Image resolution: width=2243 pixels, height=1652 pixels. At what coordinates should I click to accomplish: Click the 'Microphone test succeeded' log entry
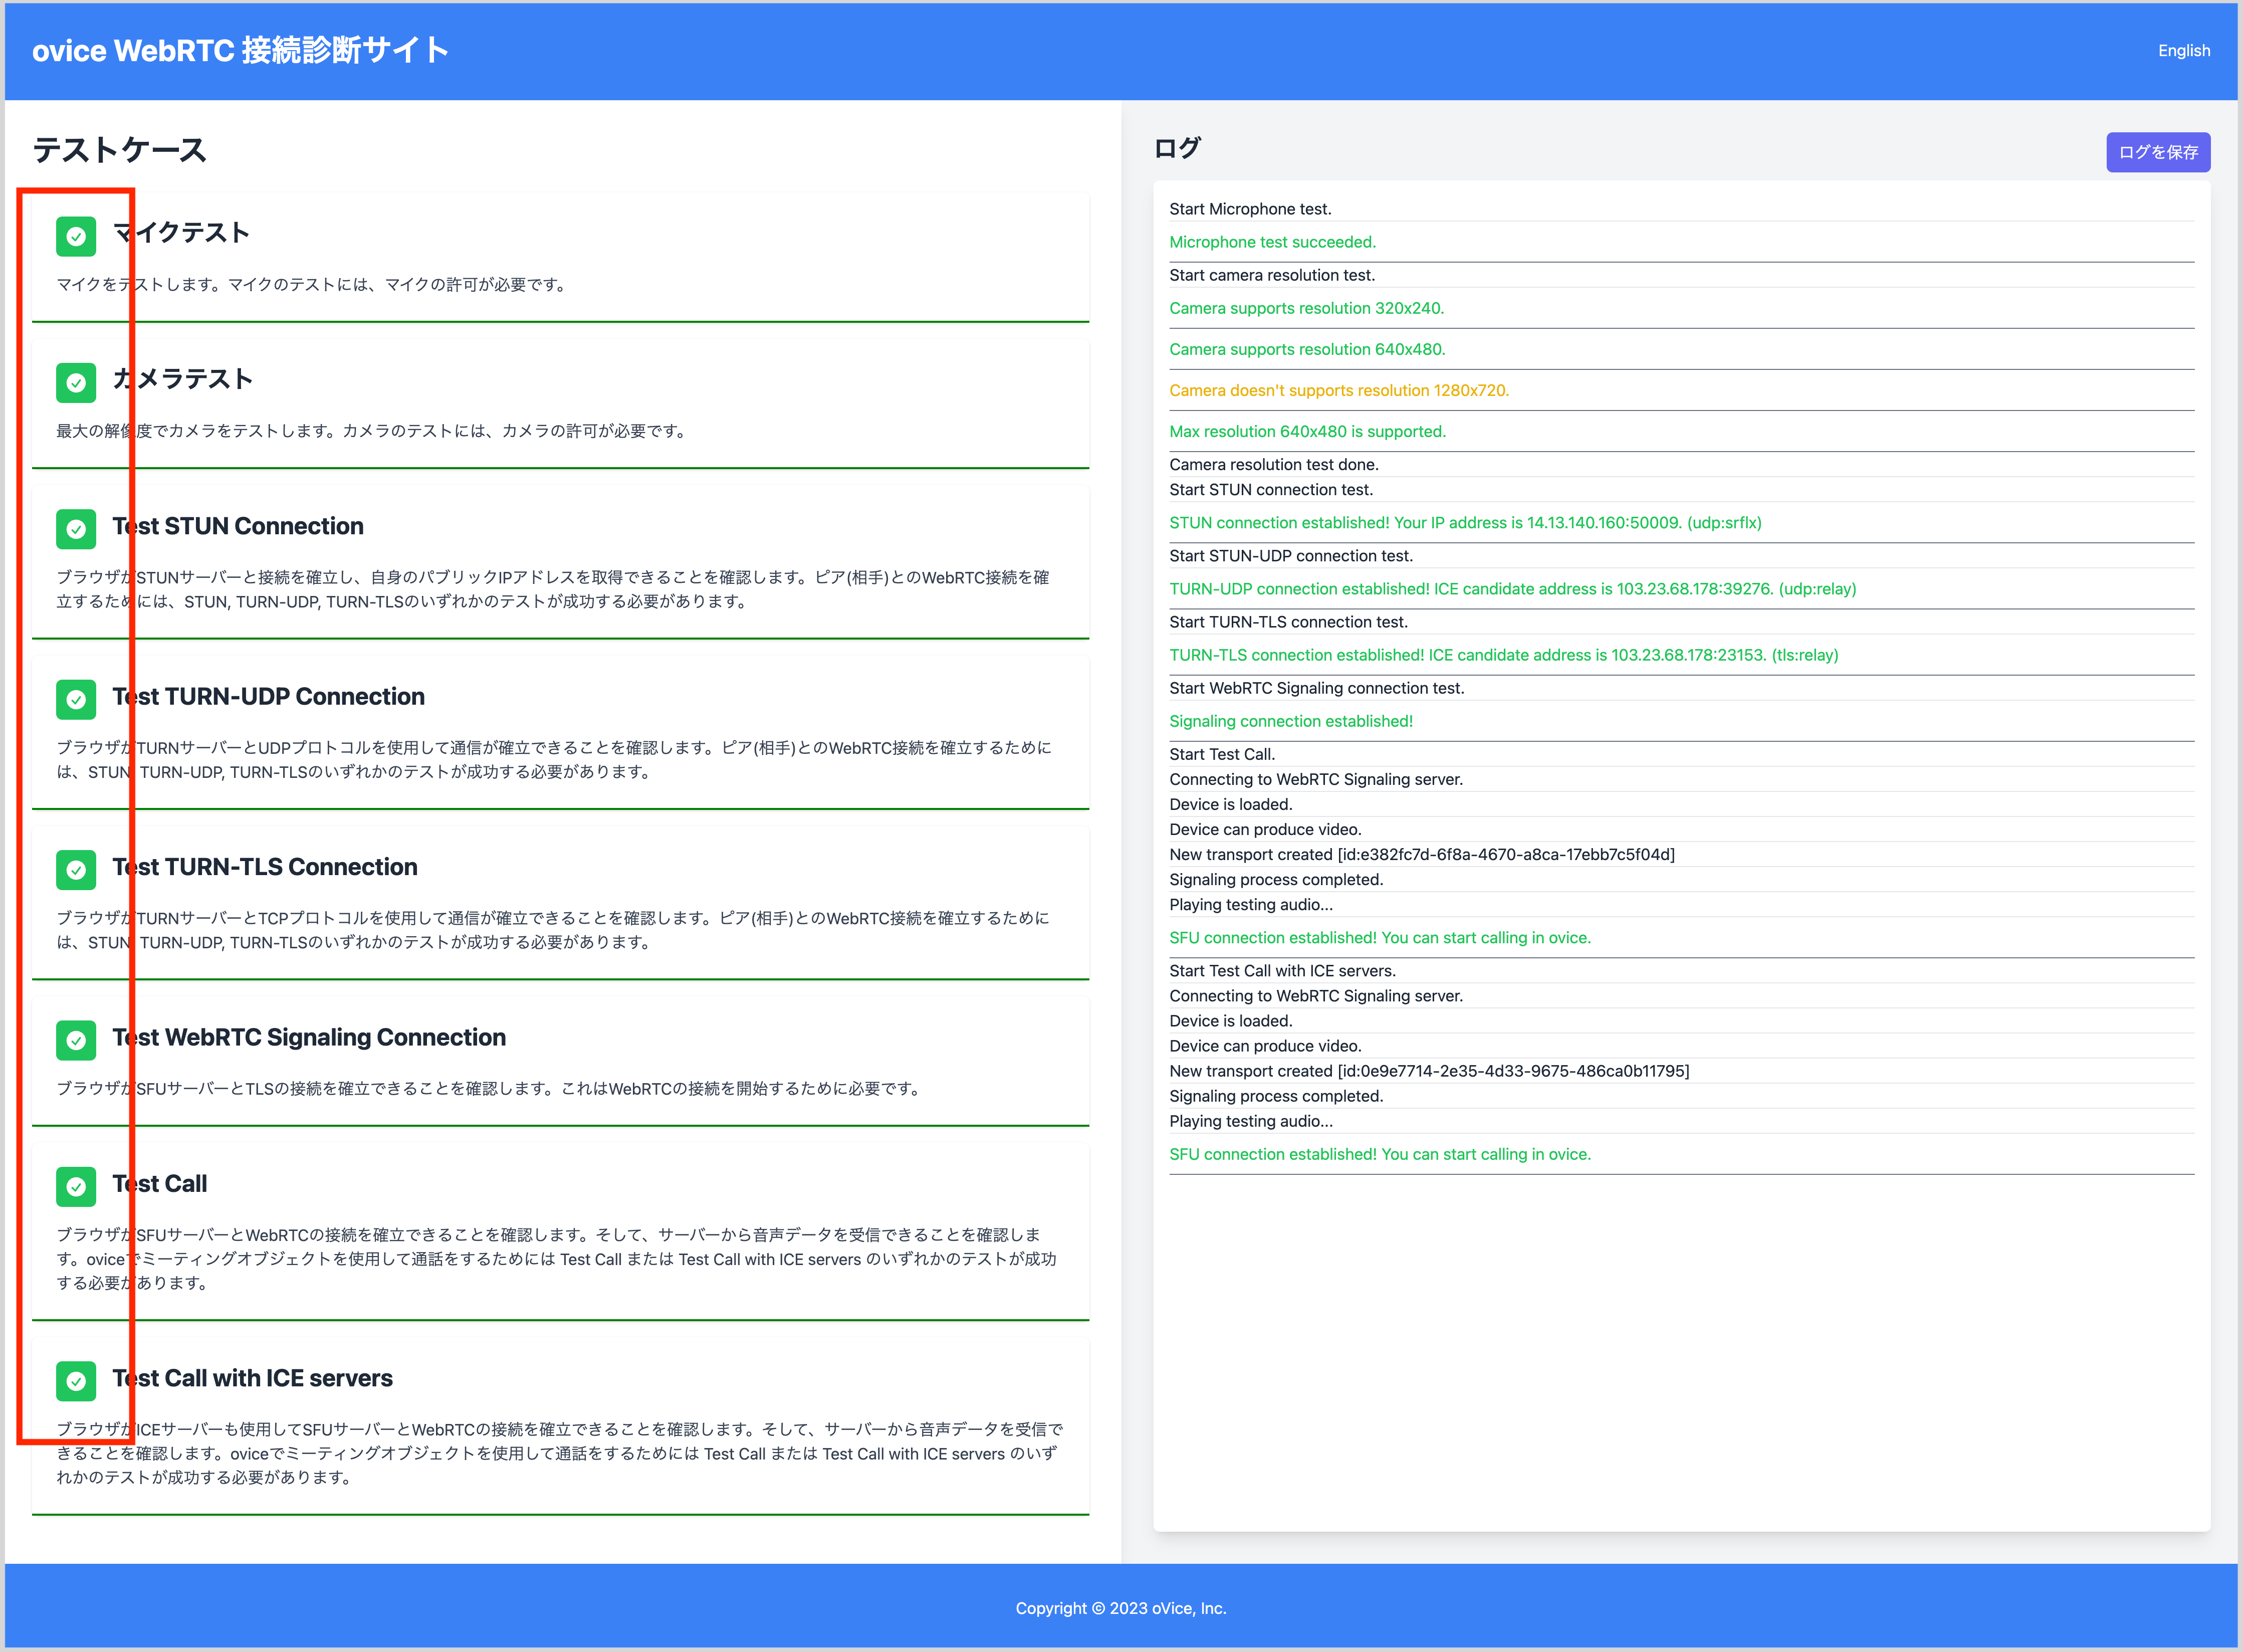(x=1271, y=242)
